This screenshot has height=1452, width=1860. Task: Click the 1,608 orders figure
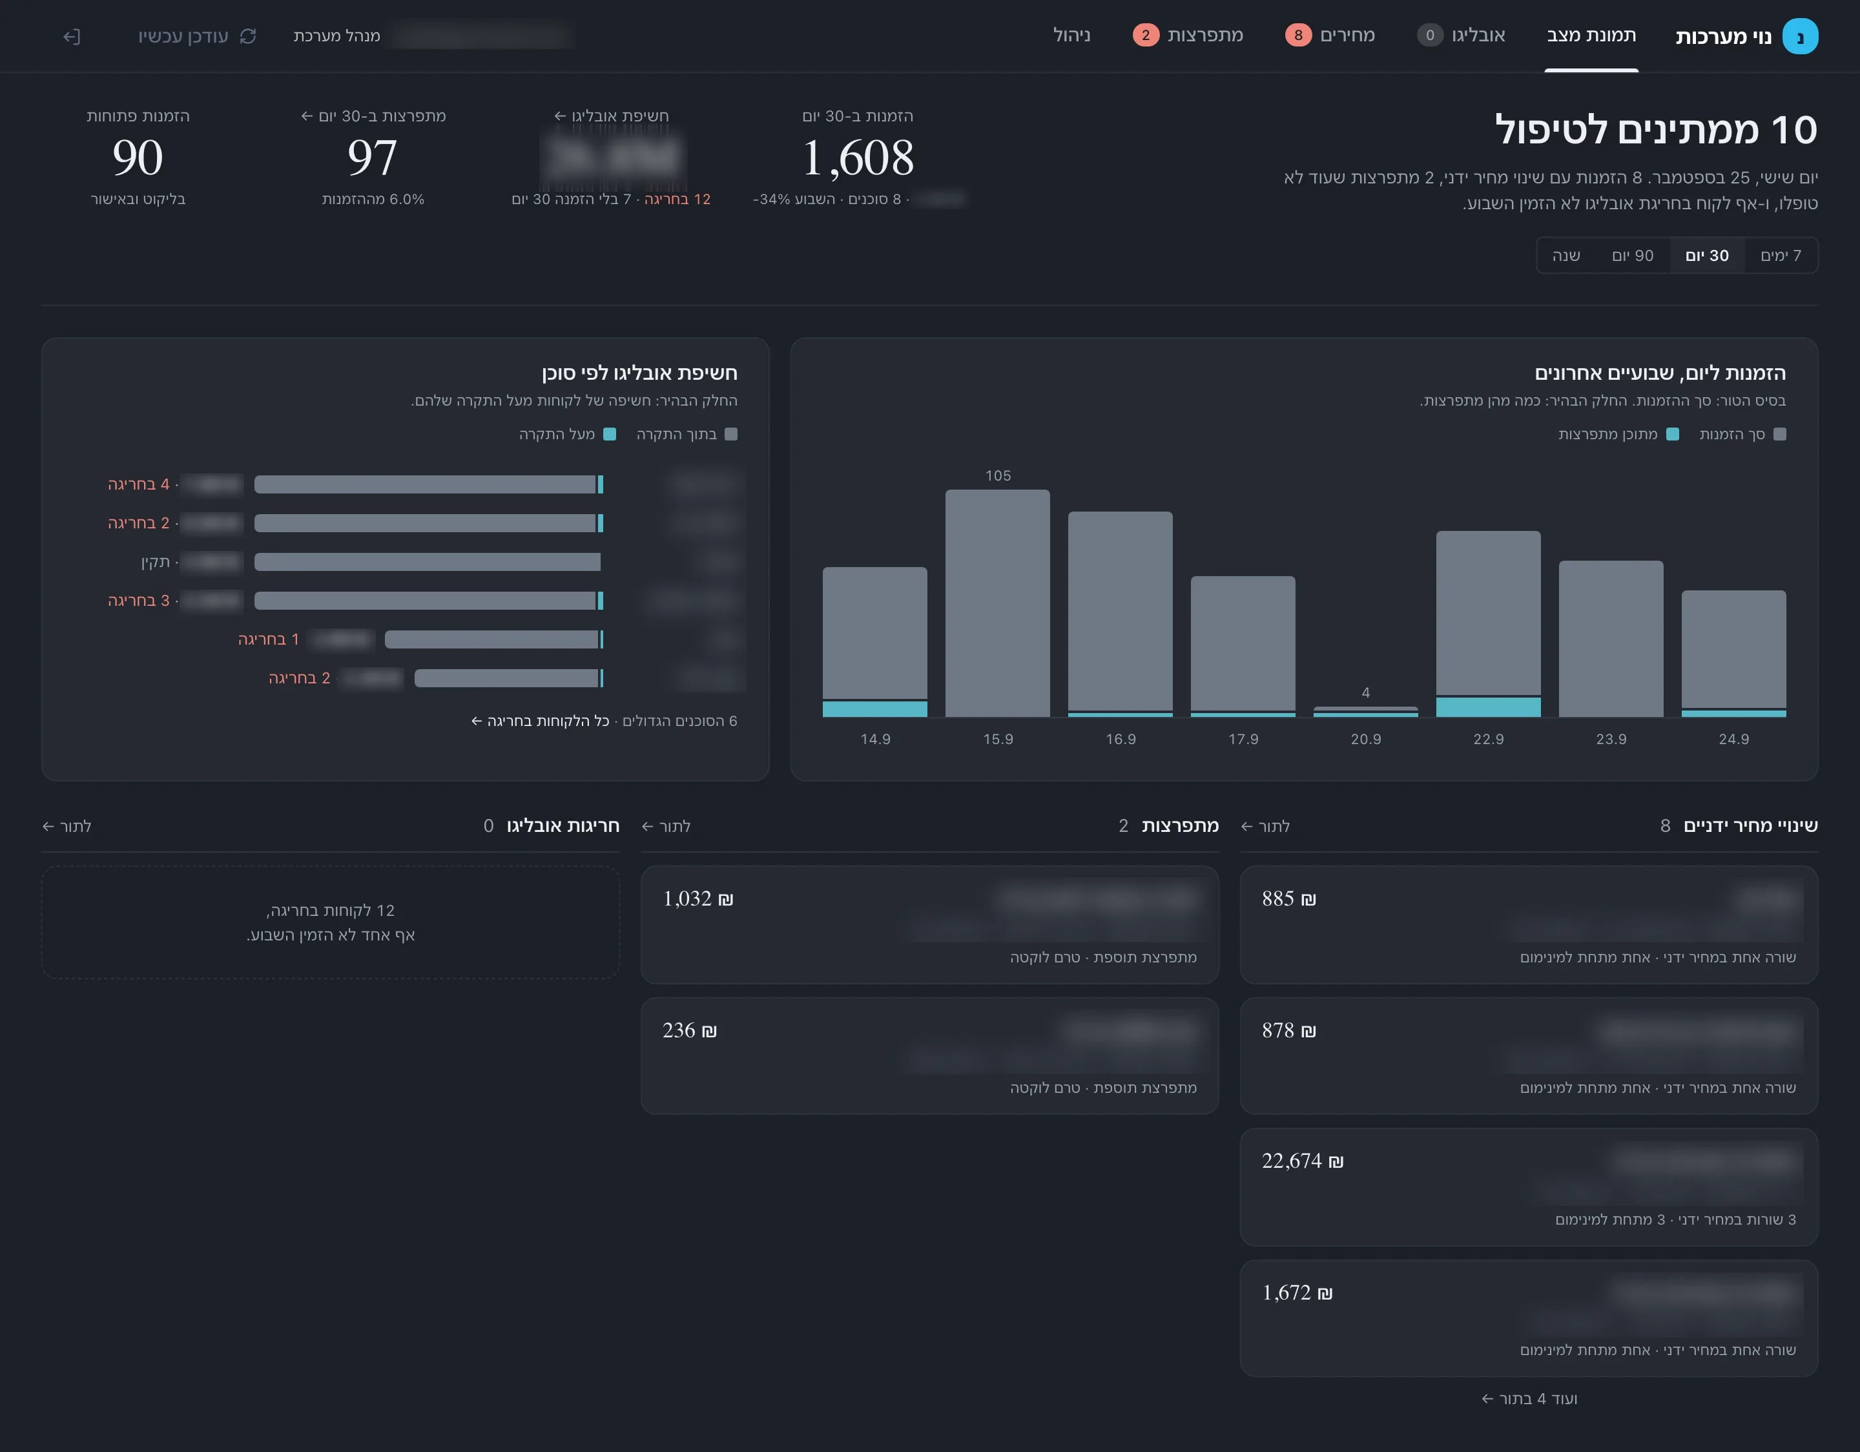(x=858, y=158)
